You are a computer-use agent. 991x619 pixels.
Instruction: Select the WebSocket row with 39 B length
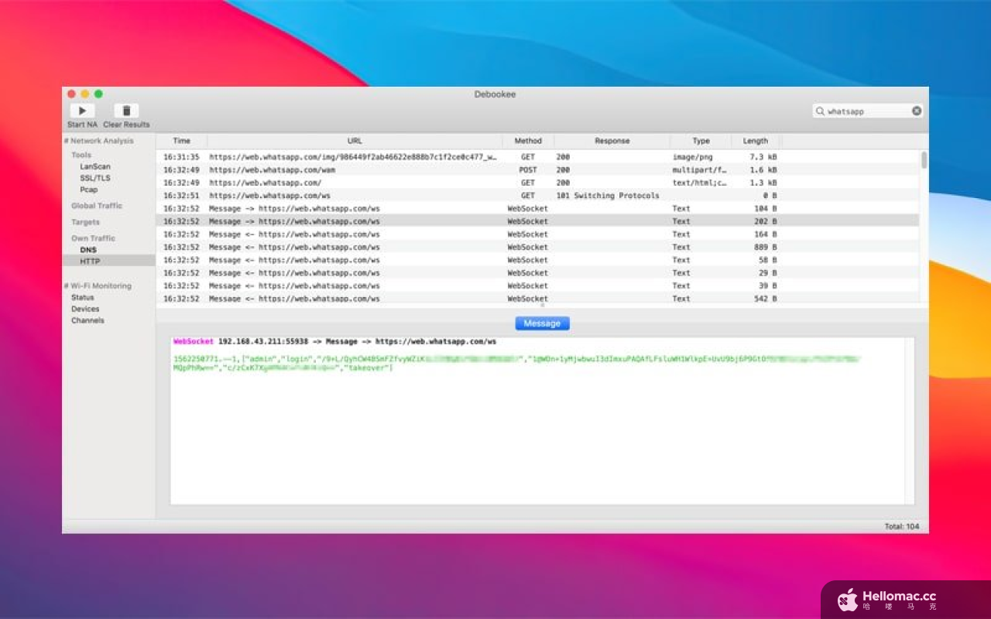[x=538, y=286]
